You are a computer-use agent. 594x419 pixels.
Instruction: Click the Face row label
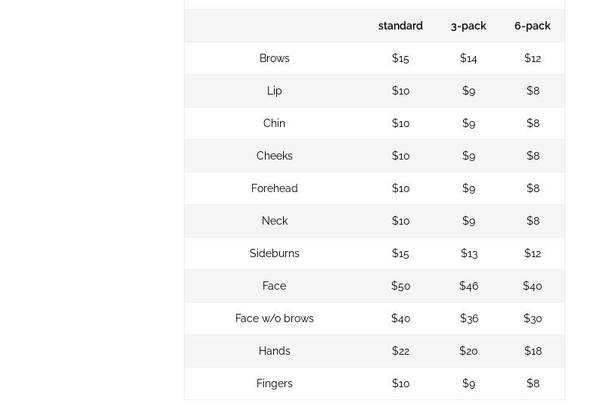[274, 286]
